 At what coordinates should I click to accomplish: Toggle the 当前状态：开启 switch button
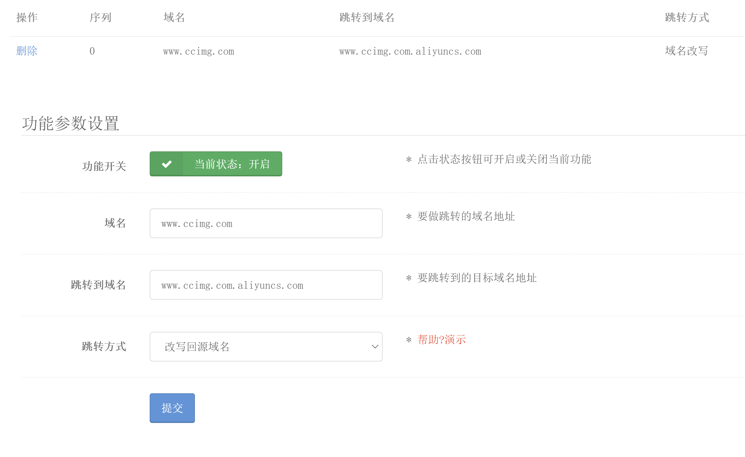216,164
